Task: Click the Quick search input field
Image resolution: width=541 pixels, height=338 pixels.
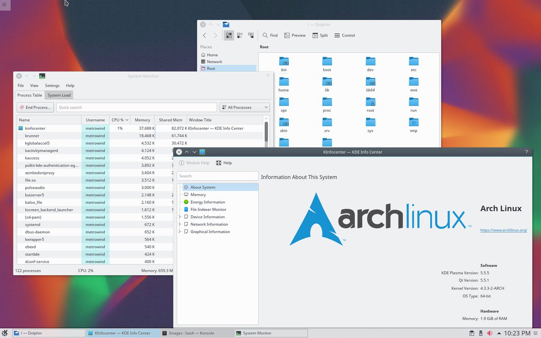Action: click(x=136, y=107)
